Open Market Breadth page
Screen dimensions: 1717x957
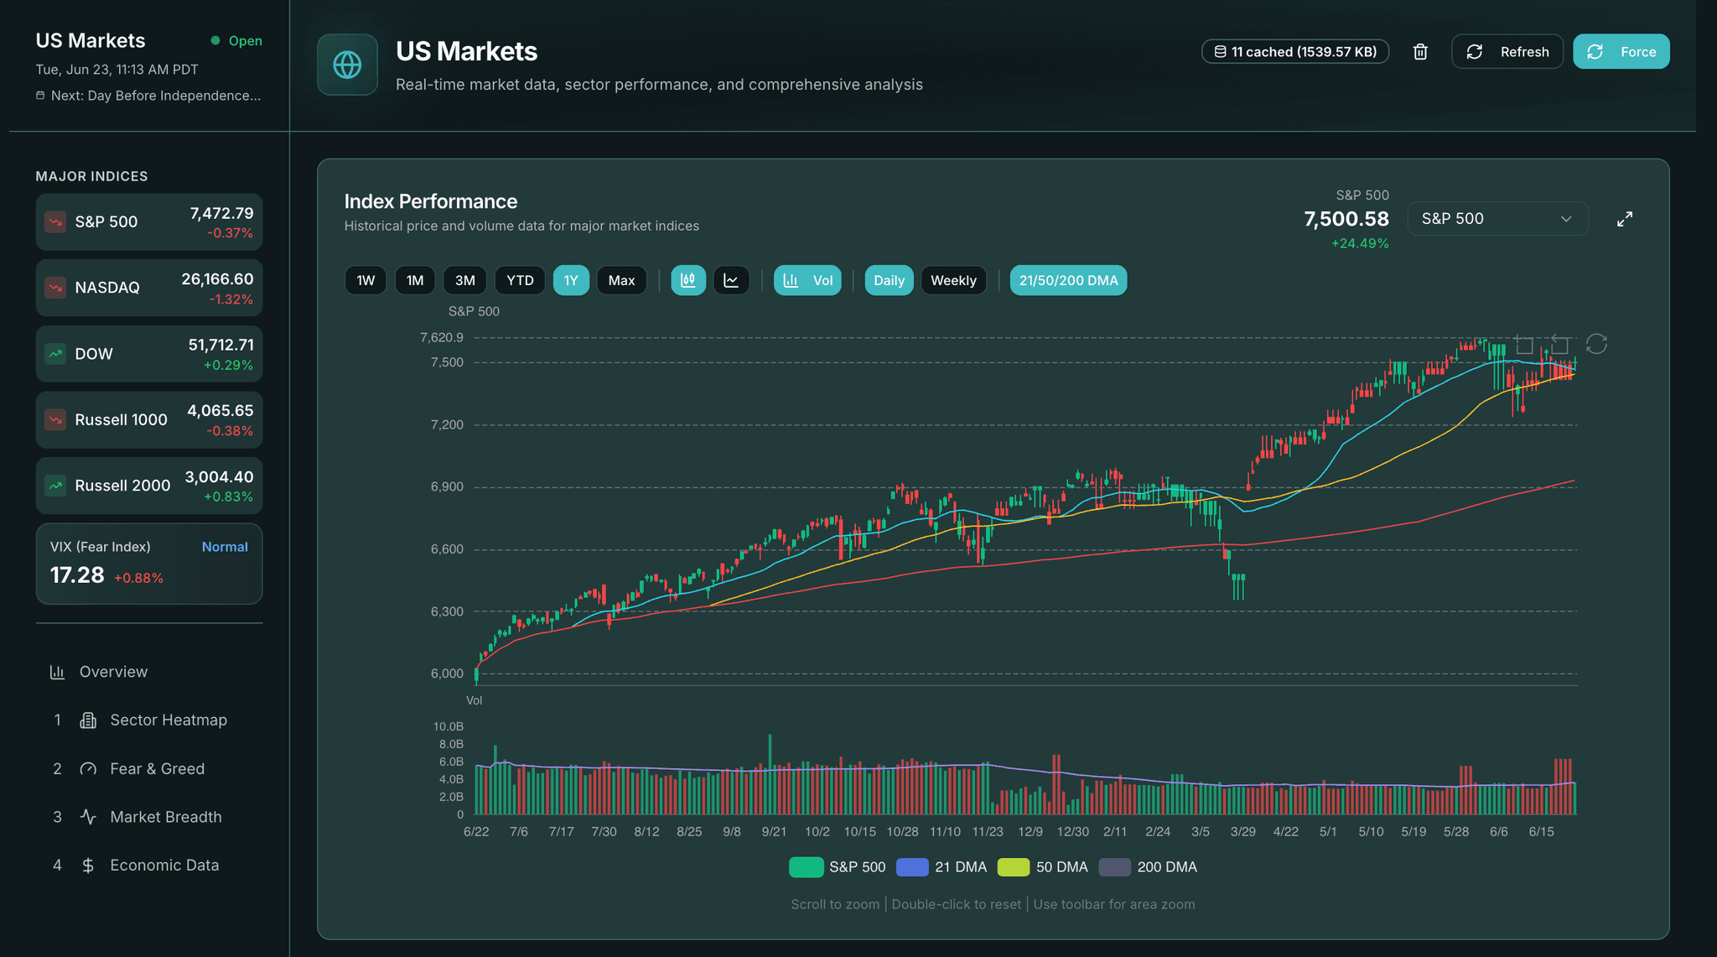pos(149,817)
